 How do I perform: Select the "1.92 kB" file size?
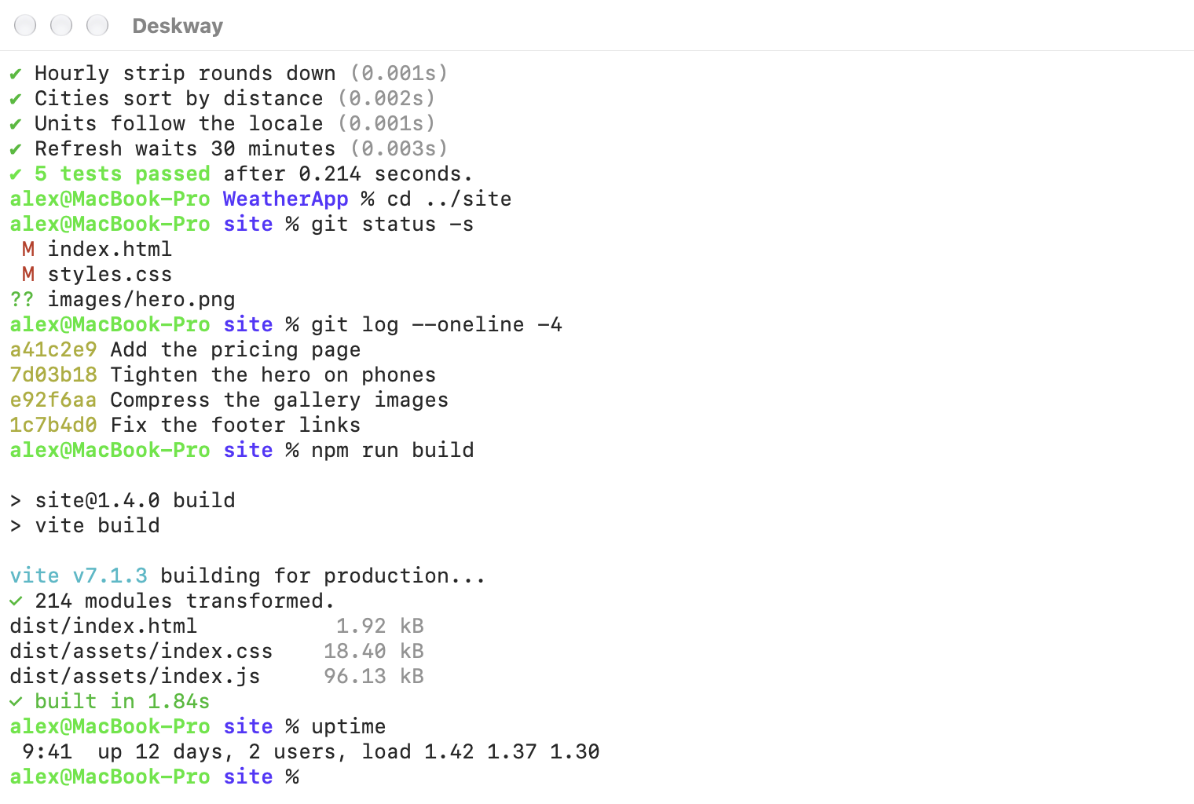(379, 626)
